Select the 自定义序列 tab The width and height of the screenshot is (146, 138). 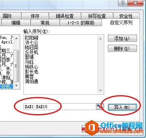[121, 23]
